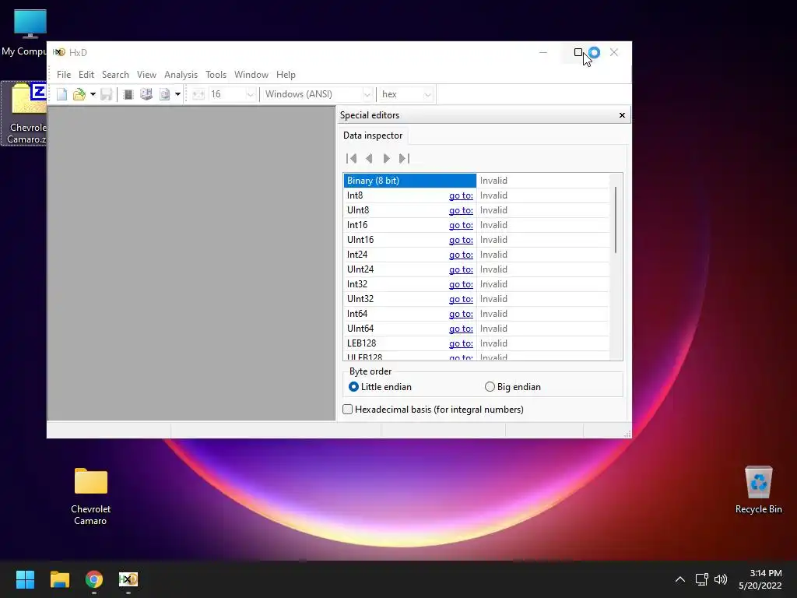Click go to link for Int32
The image size is (797, 598).
coord(461,284)
